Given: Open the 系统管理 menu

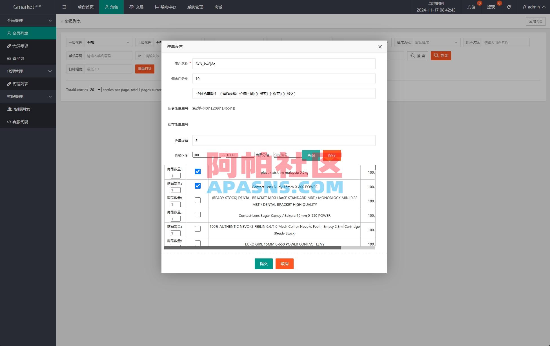Looking at the screenshot, I should click(x=195, y=7).
